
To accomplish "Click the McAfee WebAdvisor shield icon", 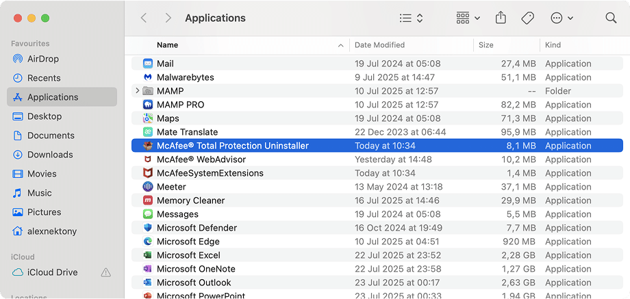I will [148, 159].
